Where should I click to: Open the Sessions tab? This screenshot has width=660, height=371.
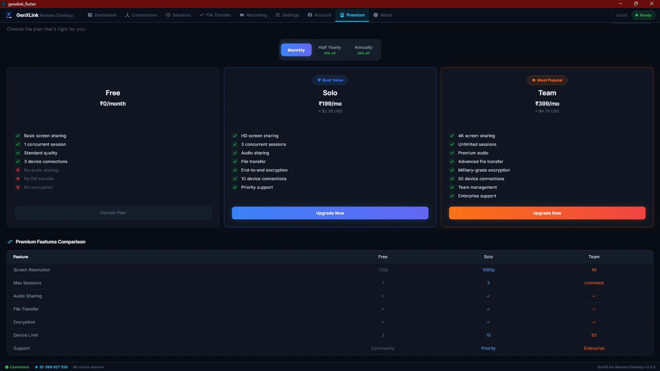point(178,15)
